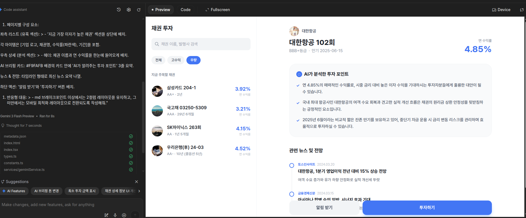The width and height of the screenshot is (526, 218).
Task: Click the Suggestions lightbulb icon
Action: (x=3, y=182)
